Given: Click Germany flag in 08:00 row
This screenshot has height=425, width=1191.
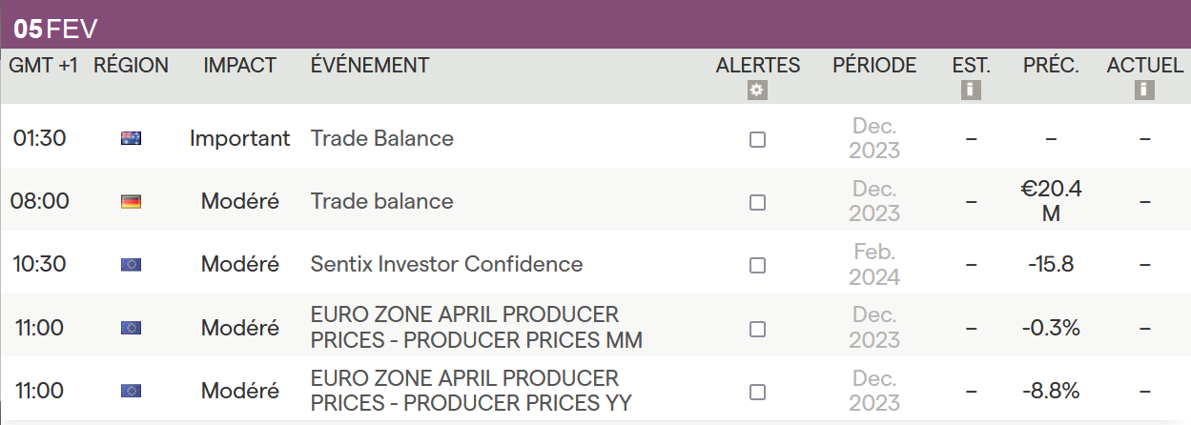Looking at the screenshot, I should pos(131,202).
